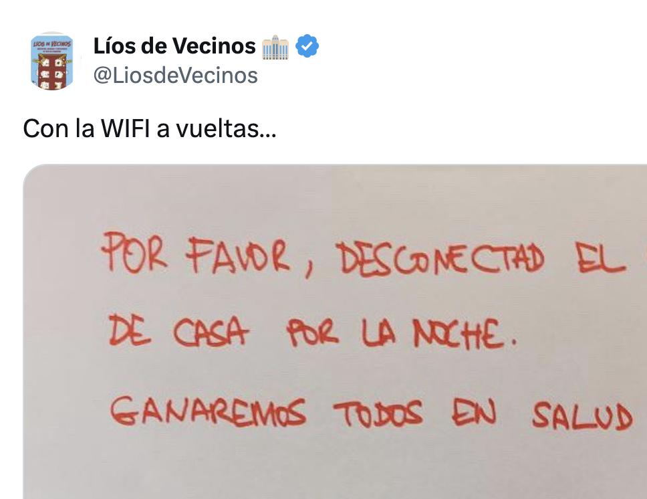Click the handwritten words POR FAVOR

coord(196,254)
